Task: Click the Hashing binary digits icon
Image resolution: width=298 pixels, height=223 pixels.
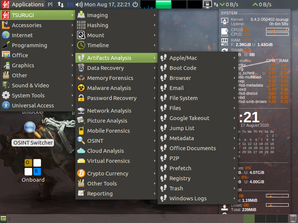Action: [81, 25]
